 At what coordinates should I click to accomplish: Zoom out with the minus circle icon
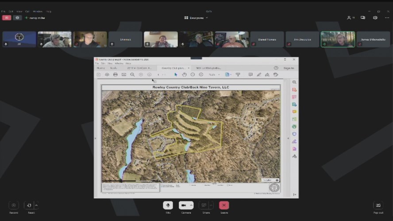tap(193, 75)
